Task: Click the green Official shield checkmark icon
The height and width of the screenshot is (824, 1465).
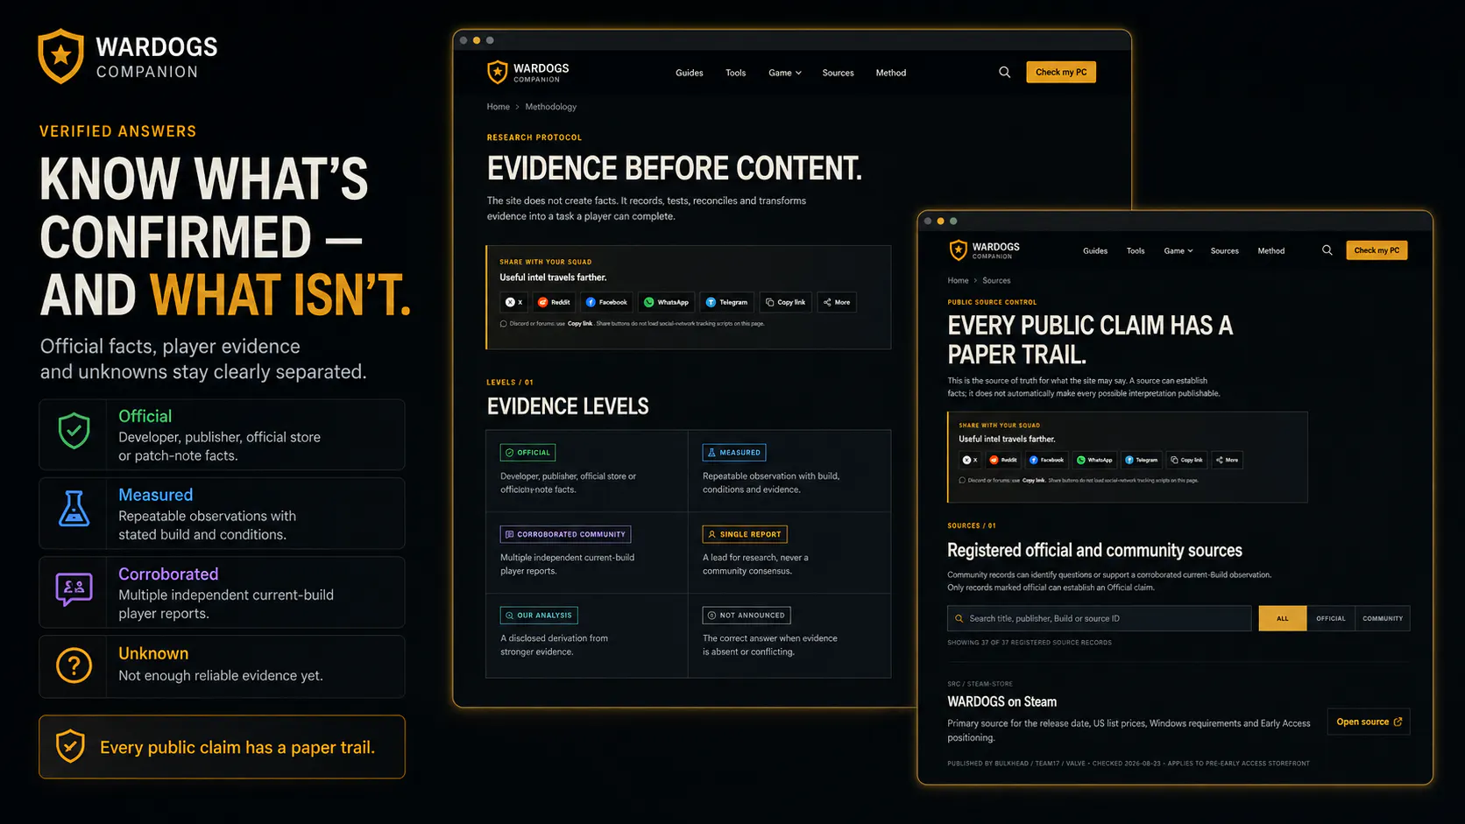Action: click(x=74, y=431)
